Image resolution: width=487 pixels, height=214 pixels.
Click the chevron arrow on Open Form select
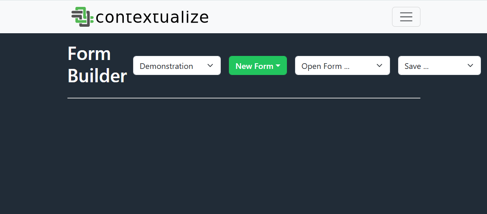(379, 66)
